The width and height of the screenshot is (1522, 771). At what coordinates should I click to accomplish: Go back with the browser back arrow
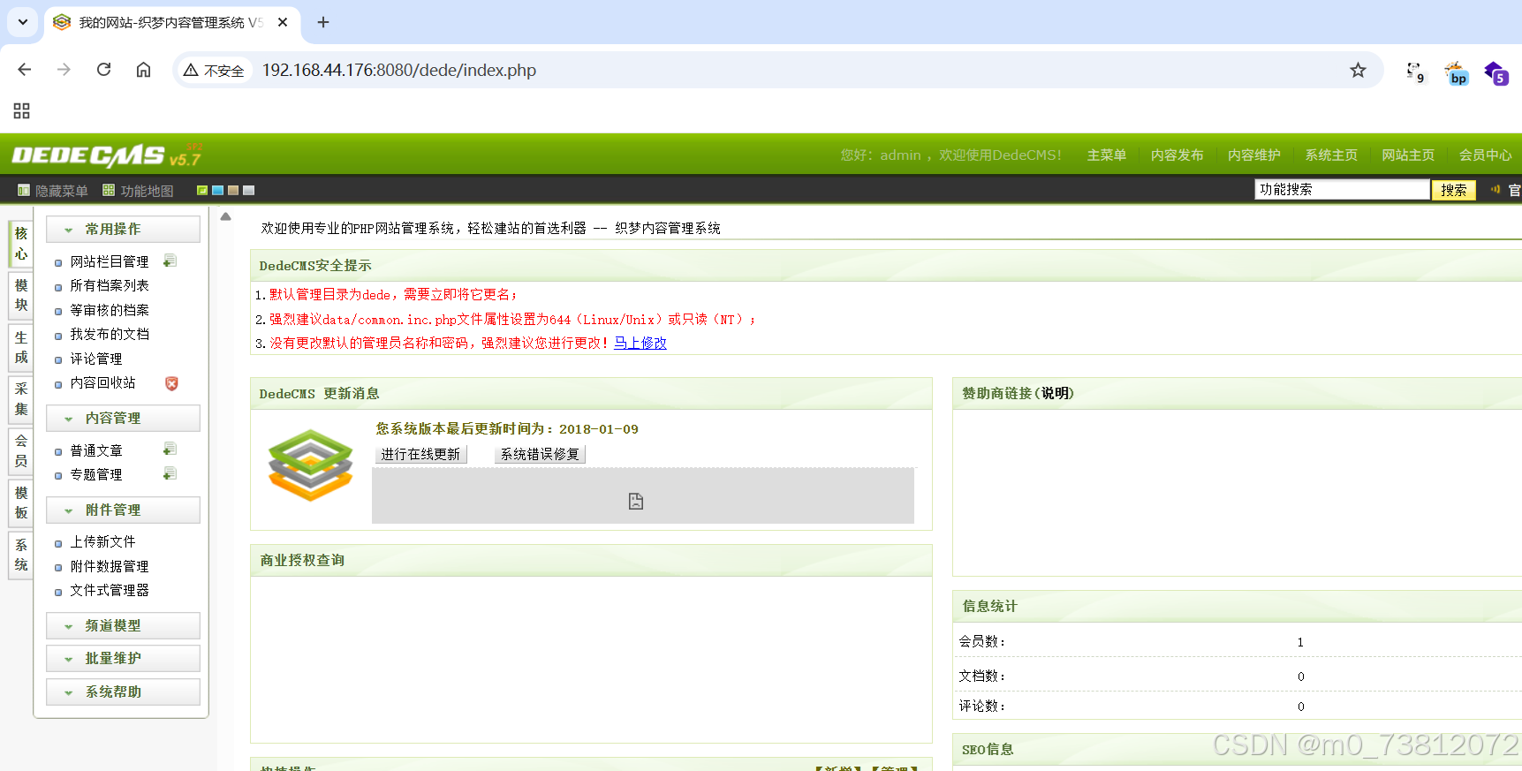click(x=25, y=70)
